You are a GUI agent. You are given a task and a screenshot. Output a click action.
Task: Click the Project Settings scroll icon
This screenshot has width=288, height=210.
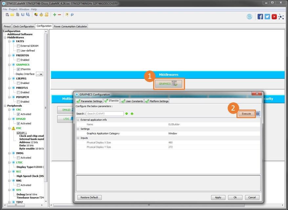coord(47,15)
